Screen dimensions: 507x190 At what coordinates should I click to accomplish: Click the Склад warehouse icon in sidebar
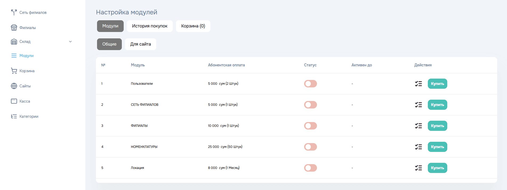point(14,42)
